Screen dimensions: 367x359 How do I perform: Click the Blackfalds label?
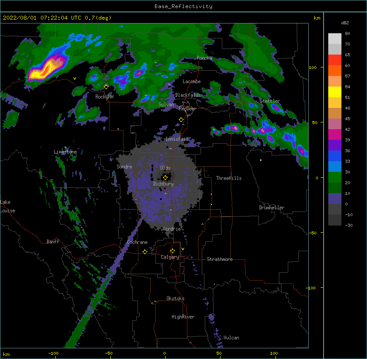[188, 95]
